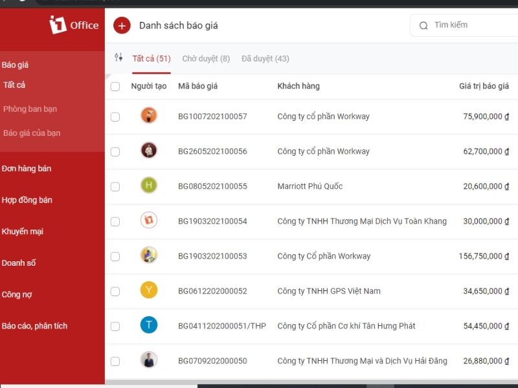Click Công ty TNHH Thương Mại Dịch Vụ Toàn Khang
518x388 pixels.
click(362, 221)
